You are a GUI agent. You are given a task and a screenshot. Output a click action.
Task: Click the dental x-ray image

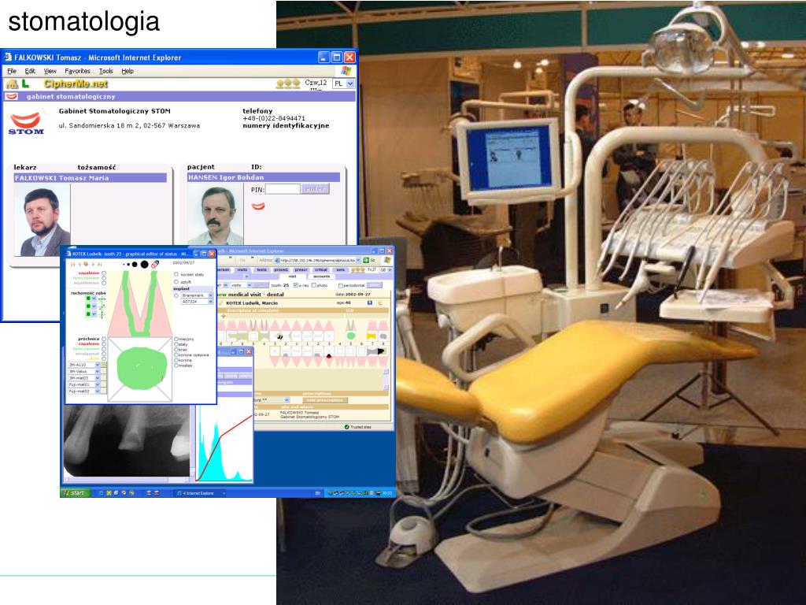pos(127,441)
